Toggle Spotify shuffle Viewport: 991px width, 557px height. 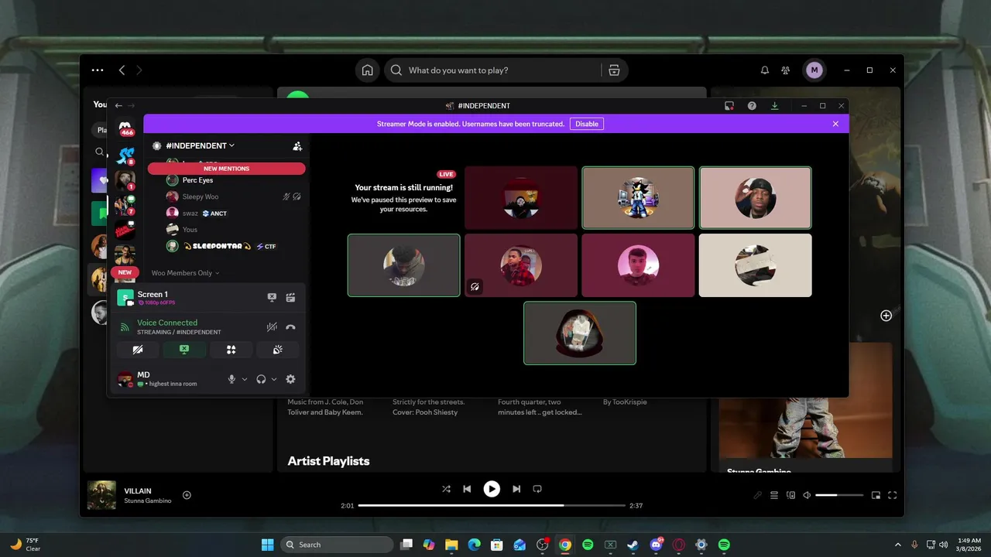point(446,489)
